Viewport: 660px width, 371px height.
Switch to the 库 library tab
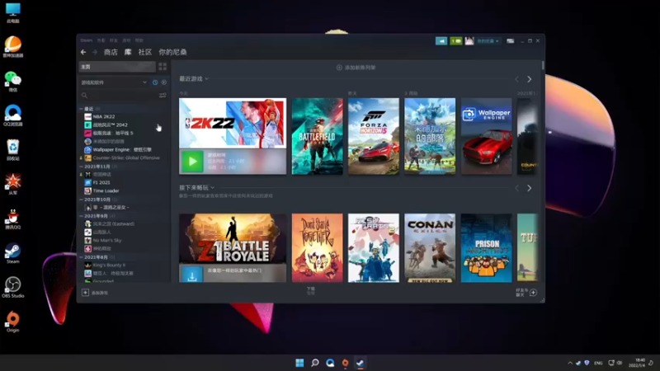click(128, 52)
